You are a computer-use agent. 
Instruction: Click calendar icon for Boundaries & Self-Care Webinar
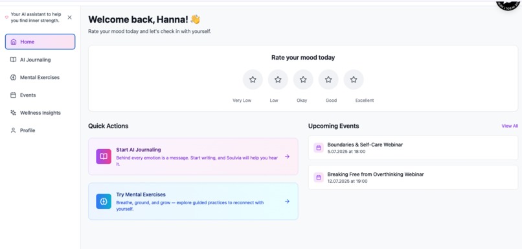319,148
